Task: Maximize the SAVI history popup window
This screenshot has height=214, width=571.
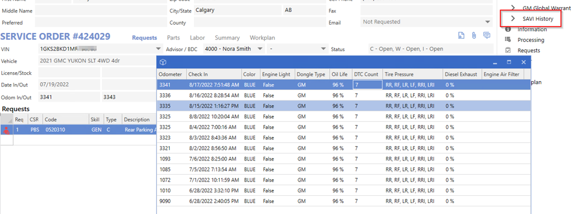Action: 509,62
